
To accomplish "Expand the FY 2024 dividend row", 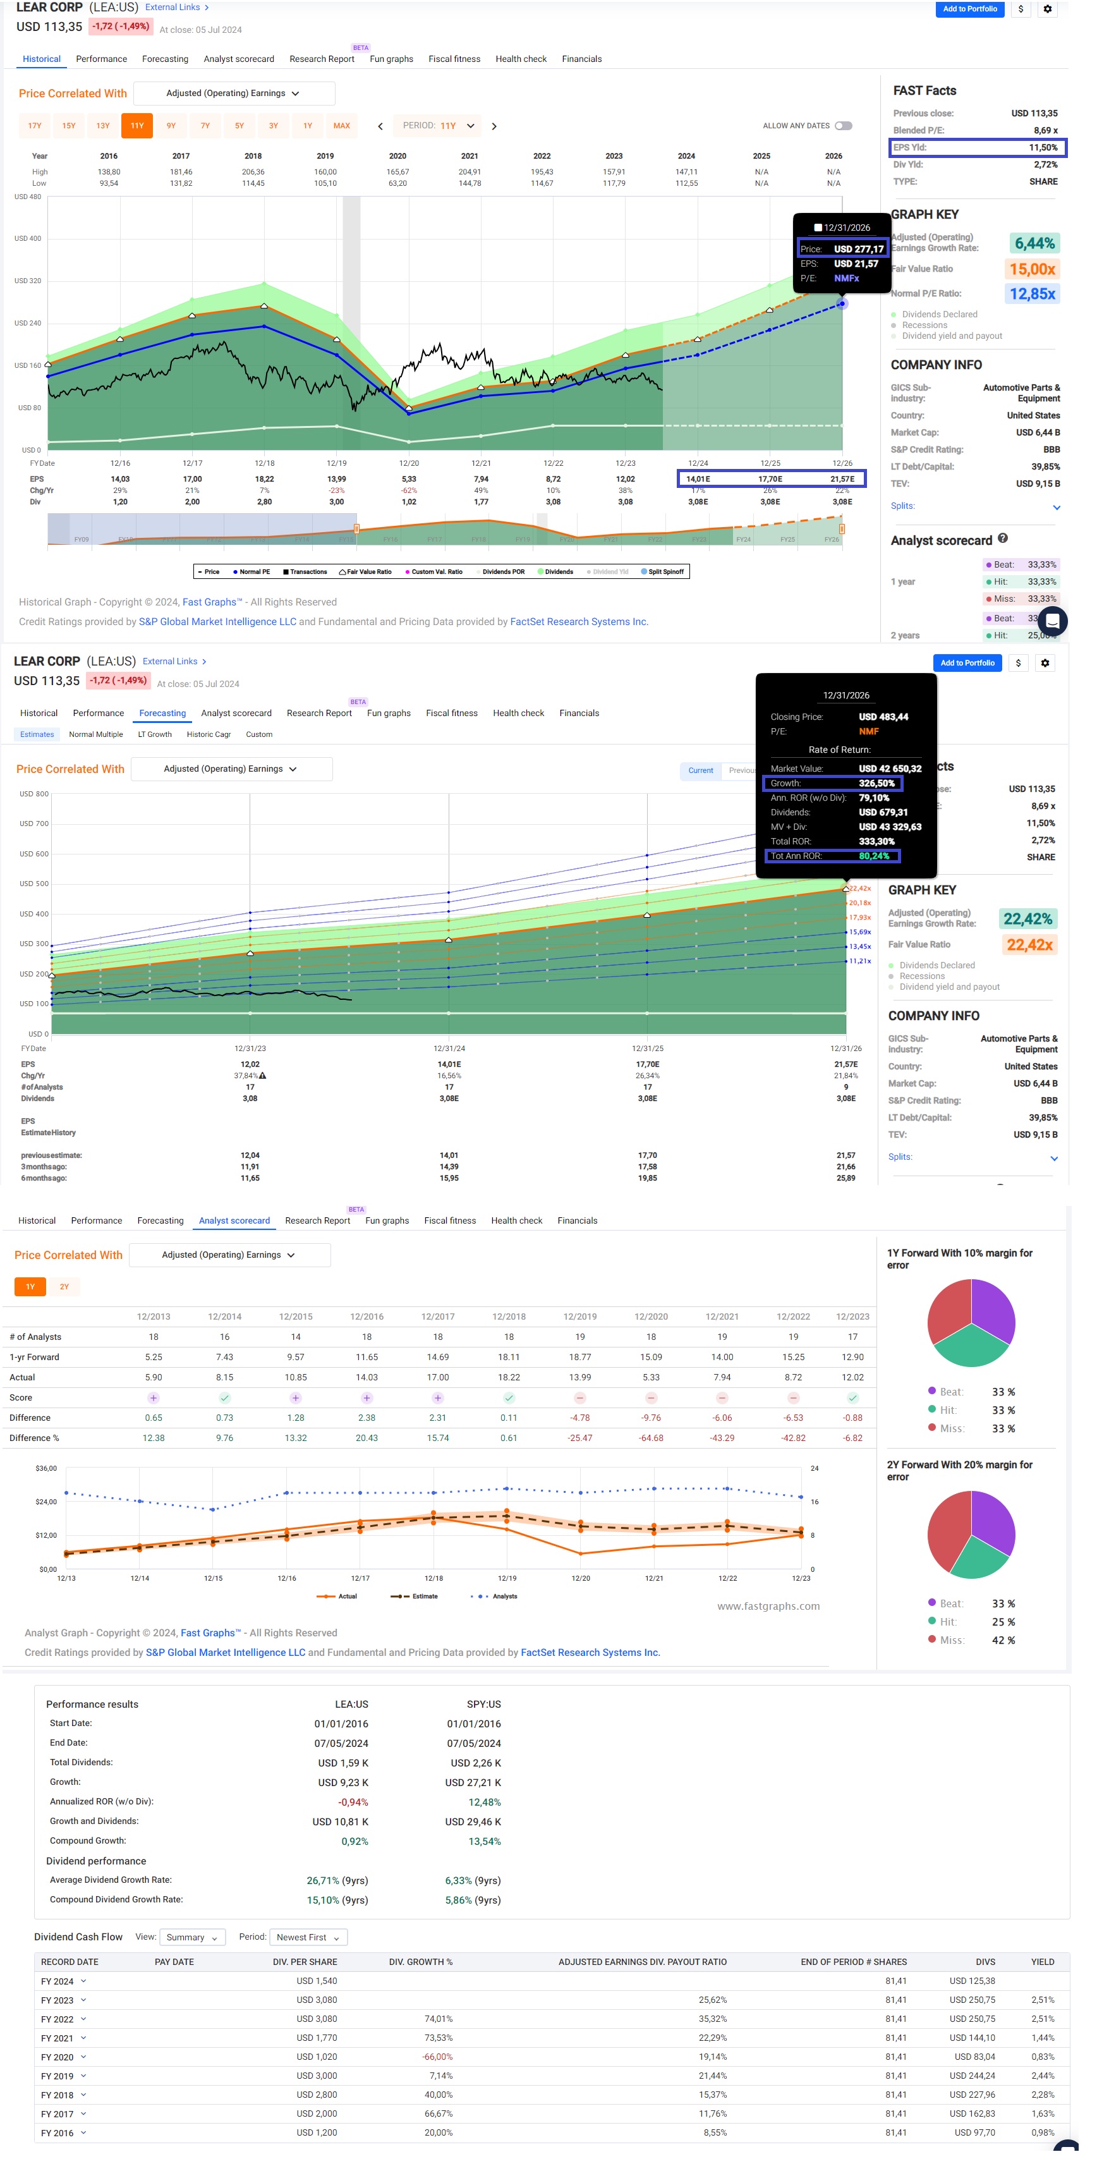I will point(84,1981).
